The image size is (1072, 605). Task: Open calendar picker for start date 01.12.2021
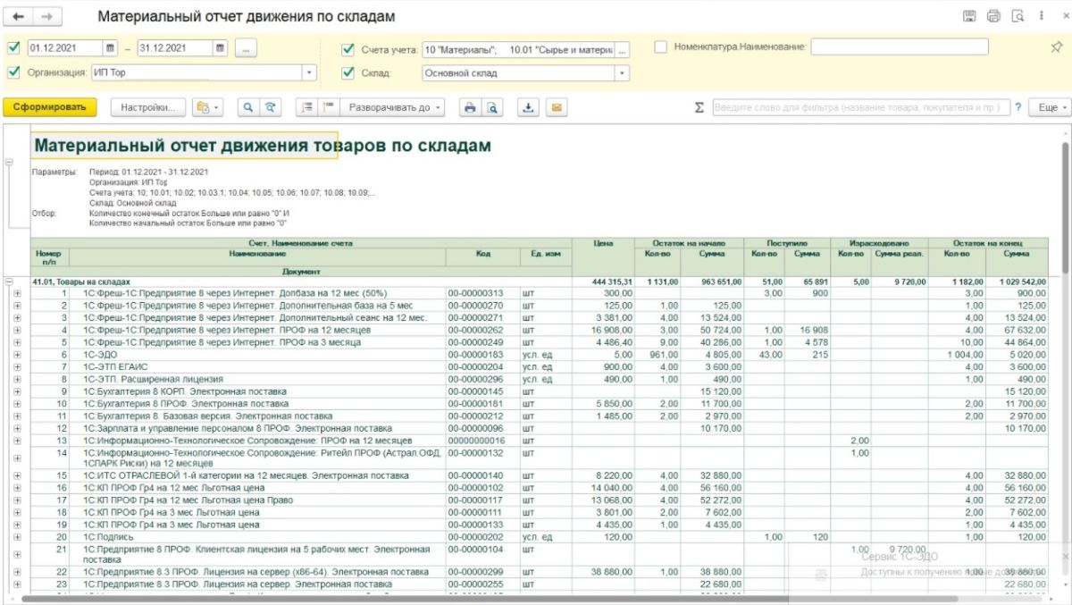[110, 47]
